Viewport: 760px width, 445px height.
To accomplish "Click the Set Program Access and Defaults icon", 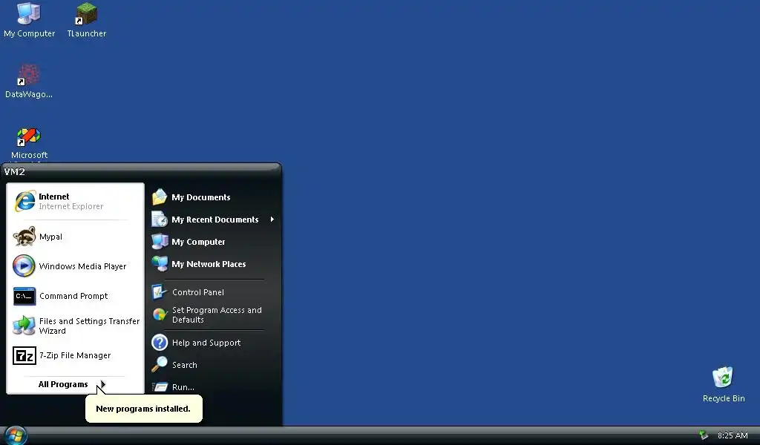I will pos(160,314).
